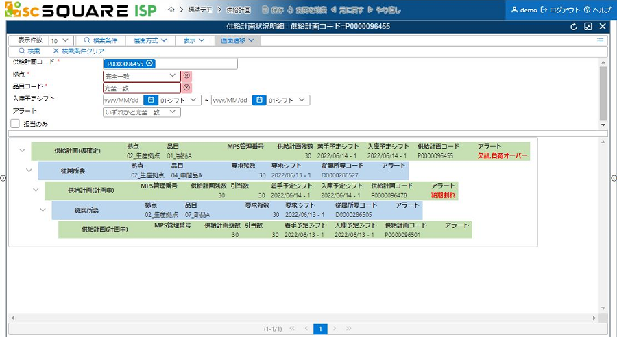Go to the last page of results

coord(349,328)
